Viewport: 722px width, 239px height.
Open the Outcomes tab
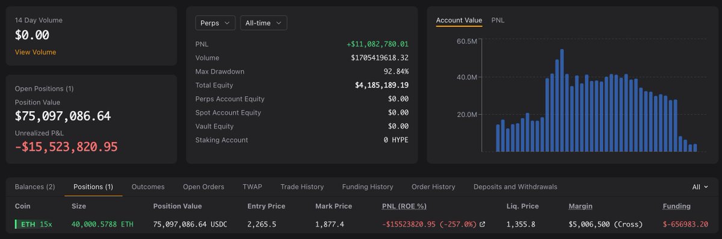click(x=148, y=187)
